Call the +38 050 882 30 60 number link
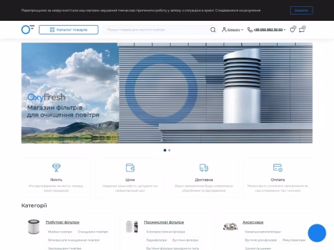The height and width of the screenshot is (250, 334). (x=268, y=30)
